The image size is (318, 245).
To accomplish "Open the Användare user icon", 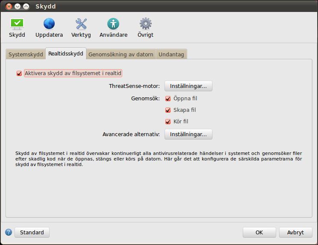I will click(x=113, y=28).
